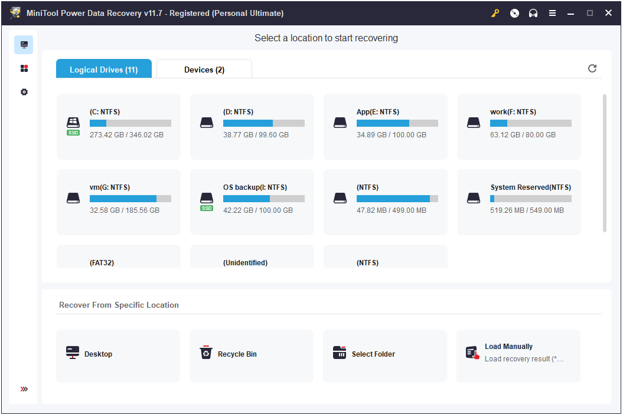This screenshot has width=623, height=415.
Task: Expand the sidebar with double arrows
Action: coord(24,389)
